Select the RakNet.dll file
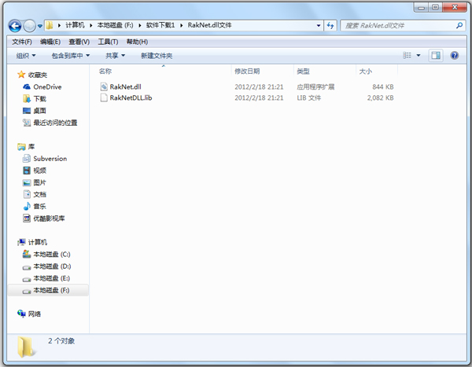The height and width of the screenshot is (367, 472). (126, 86)
